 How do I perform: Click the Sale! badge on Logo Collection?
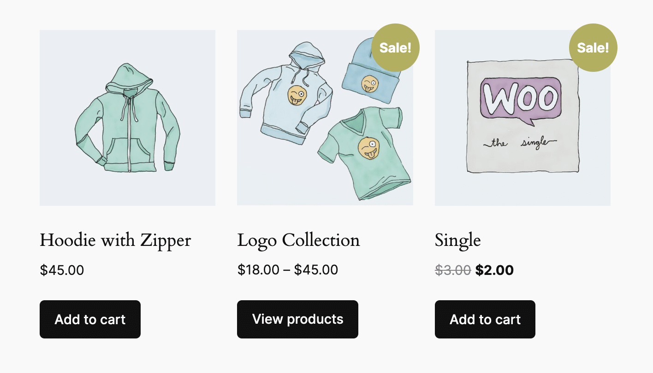pos(396,47)
